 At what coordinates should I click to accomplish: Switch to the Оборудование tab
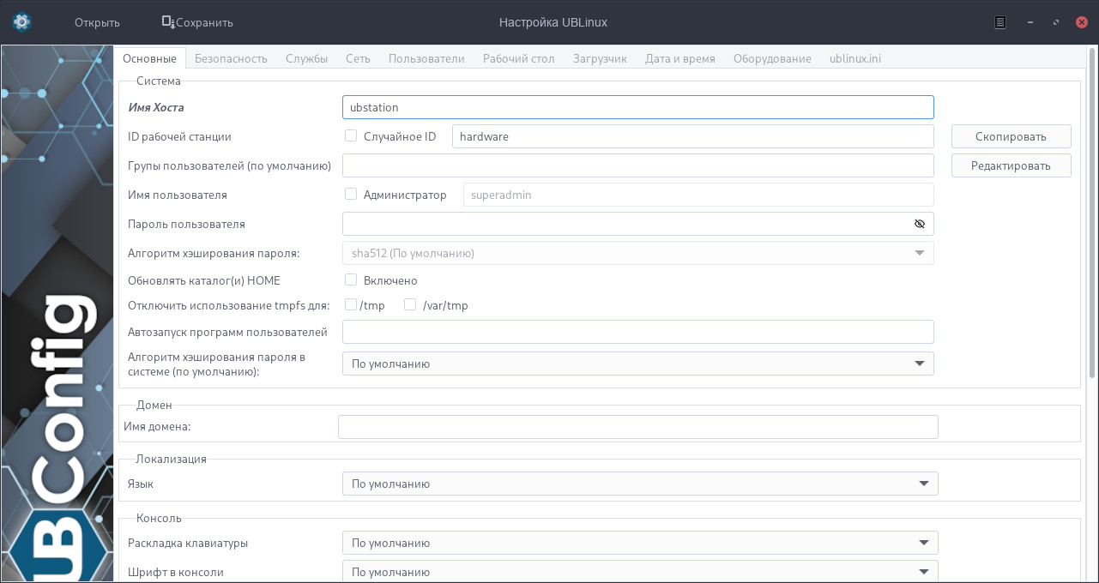point(772,58)
